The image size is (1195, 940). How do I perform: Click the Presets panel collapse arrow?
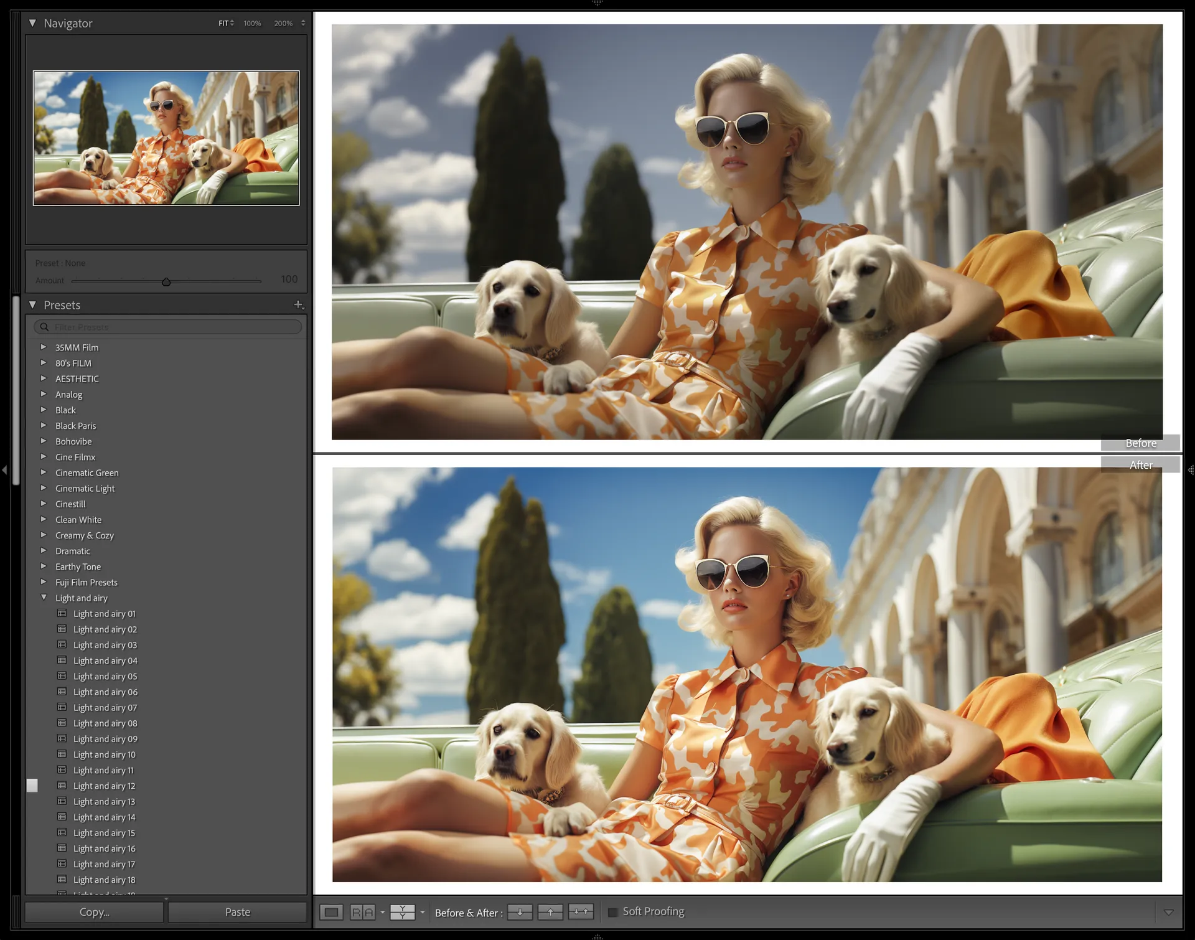click(x=36, y=304)
